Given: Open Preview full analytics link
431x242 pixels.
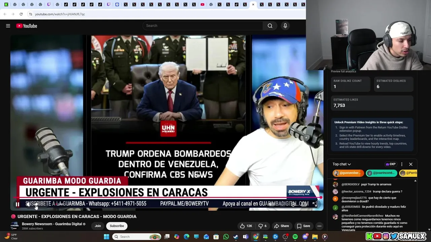Looking at the screenshot, I should tap(343, 71).
